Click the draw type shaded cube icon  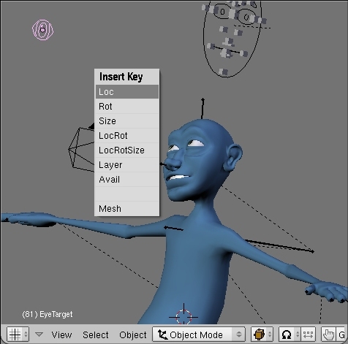[259, 335]
